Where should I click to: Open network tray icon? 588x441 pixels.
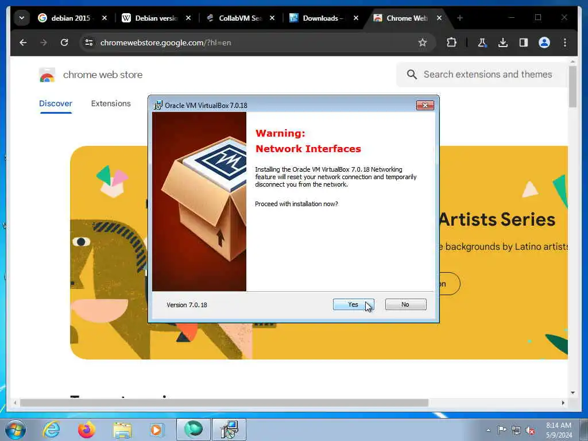pos(516,430)
